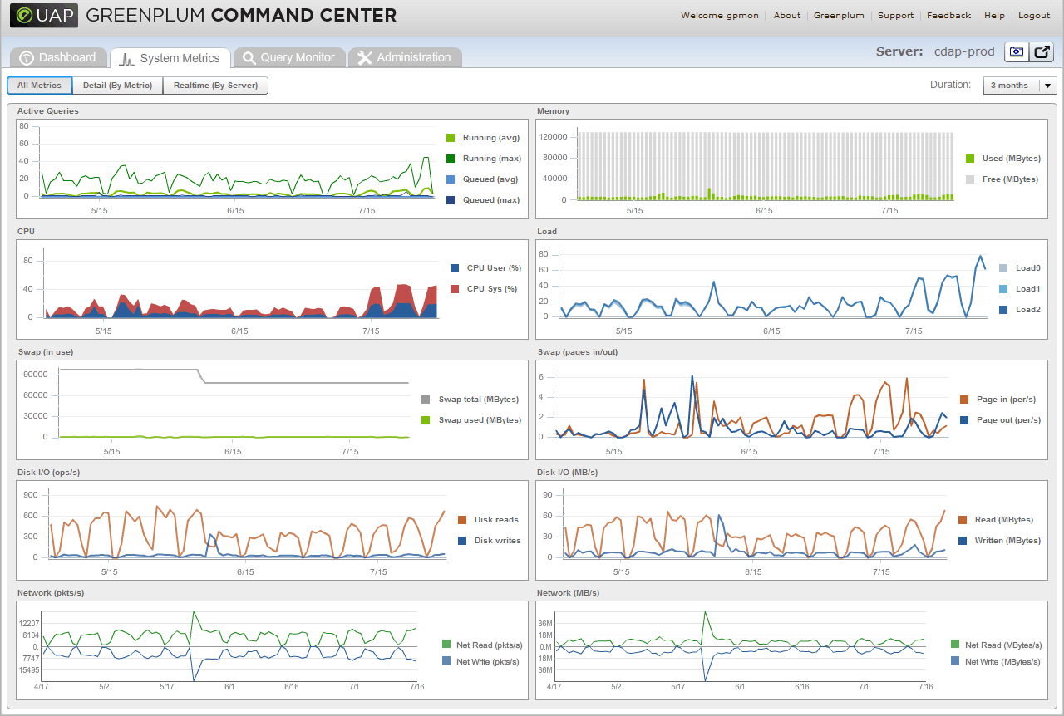The width and height of the screenshot is (1064, 716).
Task: Switch to the System Metrics tab
Action: (170, 58)
